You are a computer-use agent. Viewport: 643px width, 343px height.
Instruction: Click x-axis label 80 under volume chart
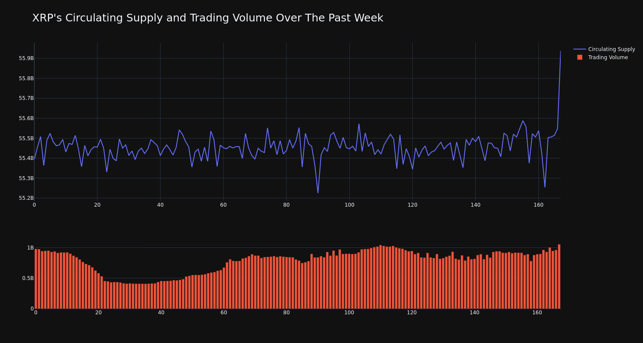coord(286,313)
